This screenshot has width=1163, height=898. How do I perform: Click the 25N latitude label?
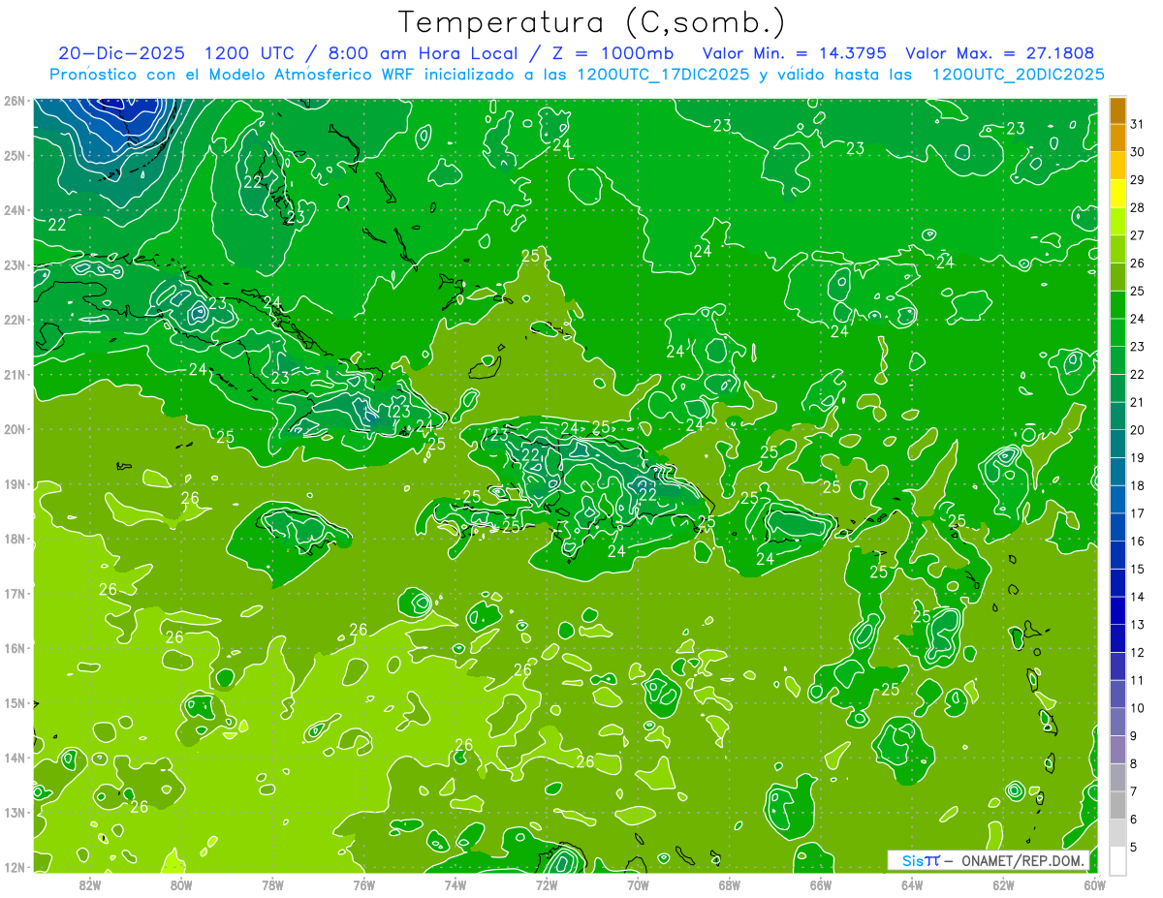click(14, 155)
